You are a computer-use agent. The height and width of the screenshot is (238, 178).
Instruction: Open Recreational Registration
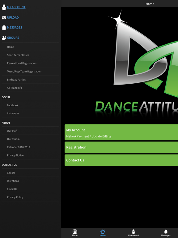click(30, 63)
